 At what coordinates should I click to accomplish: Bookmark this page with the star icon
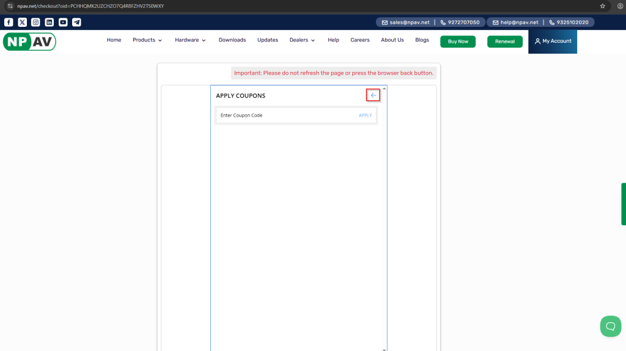click(602, 6)
